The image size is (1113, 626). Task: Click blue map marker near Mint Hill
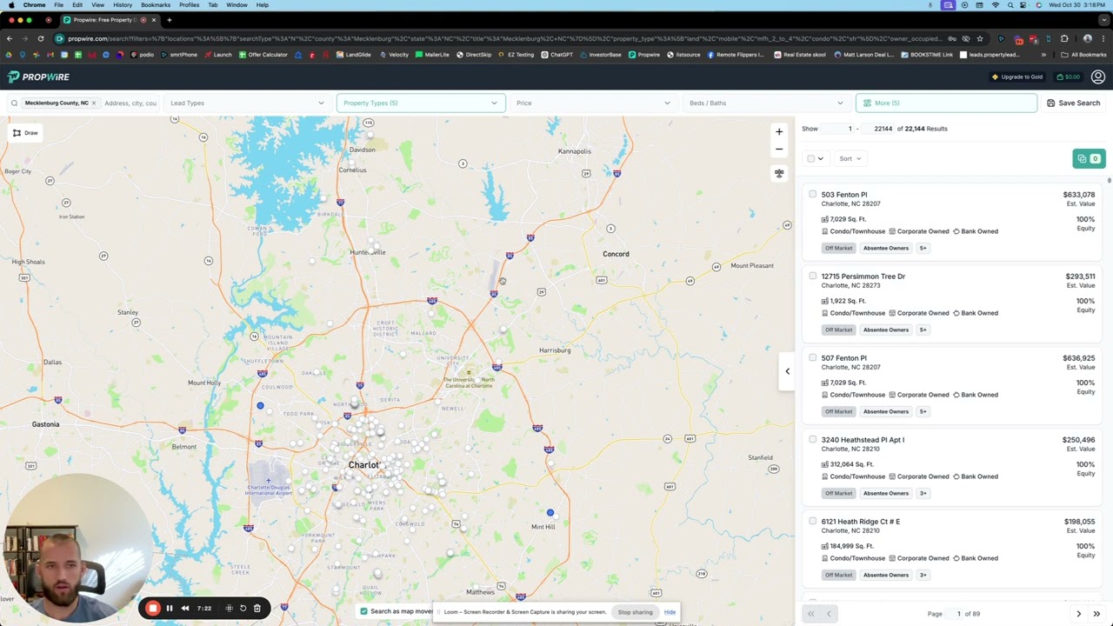550,513
